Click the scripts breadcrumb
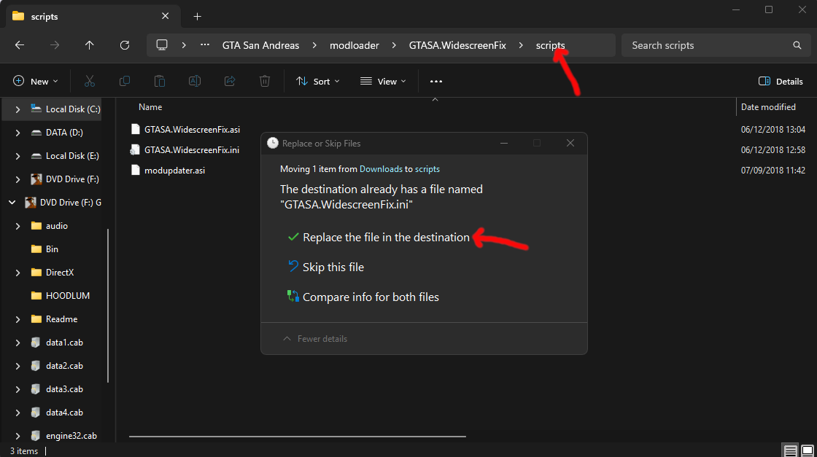This screenshot has height=457, width=817. [x=550, y=45]
